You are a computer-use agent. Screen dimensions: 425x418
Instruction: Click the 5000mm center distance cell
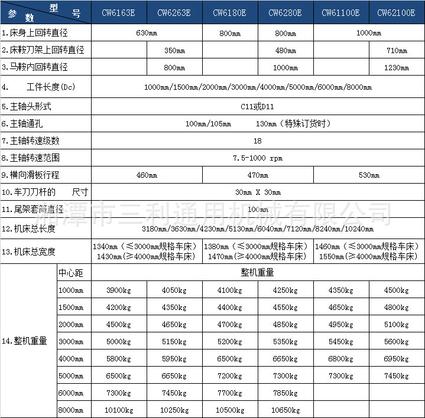(74, 375)
